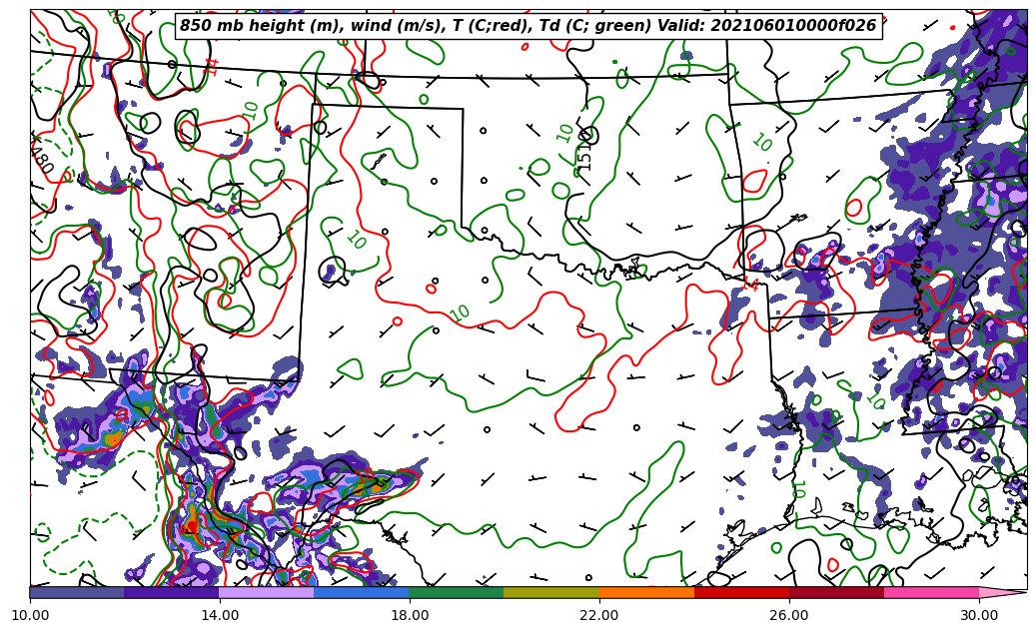Click the dark crimson 26–28 colorbar segment

pos(835,592)
